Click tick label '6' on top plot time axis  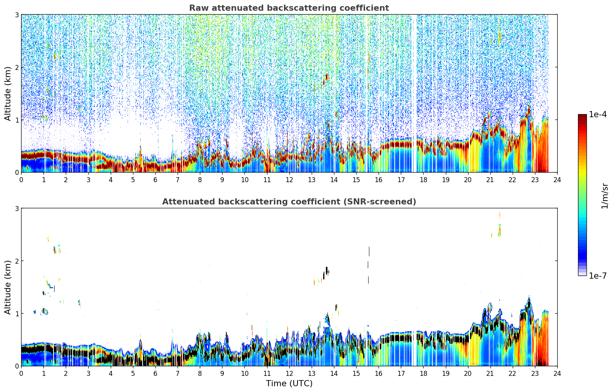[155, 179]
